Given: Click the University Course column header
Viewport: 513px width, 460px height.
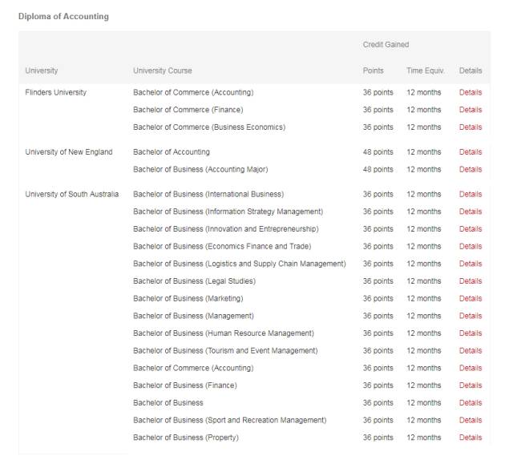Looking at the screenshot, I should [x=162, y=71].
